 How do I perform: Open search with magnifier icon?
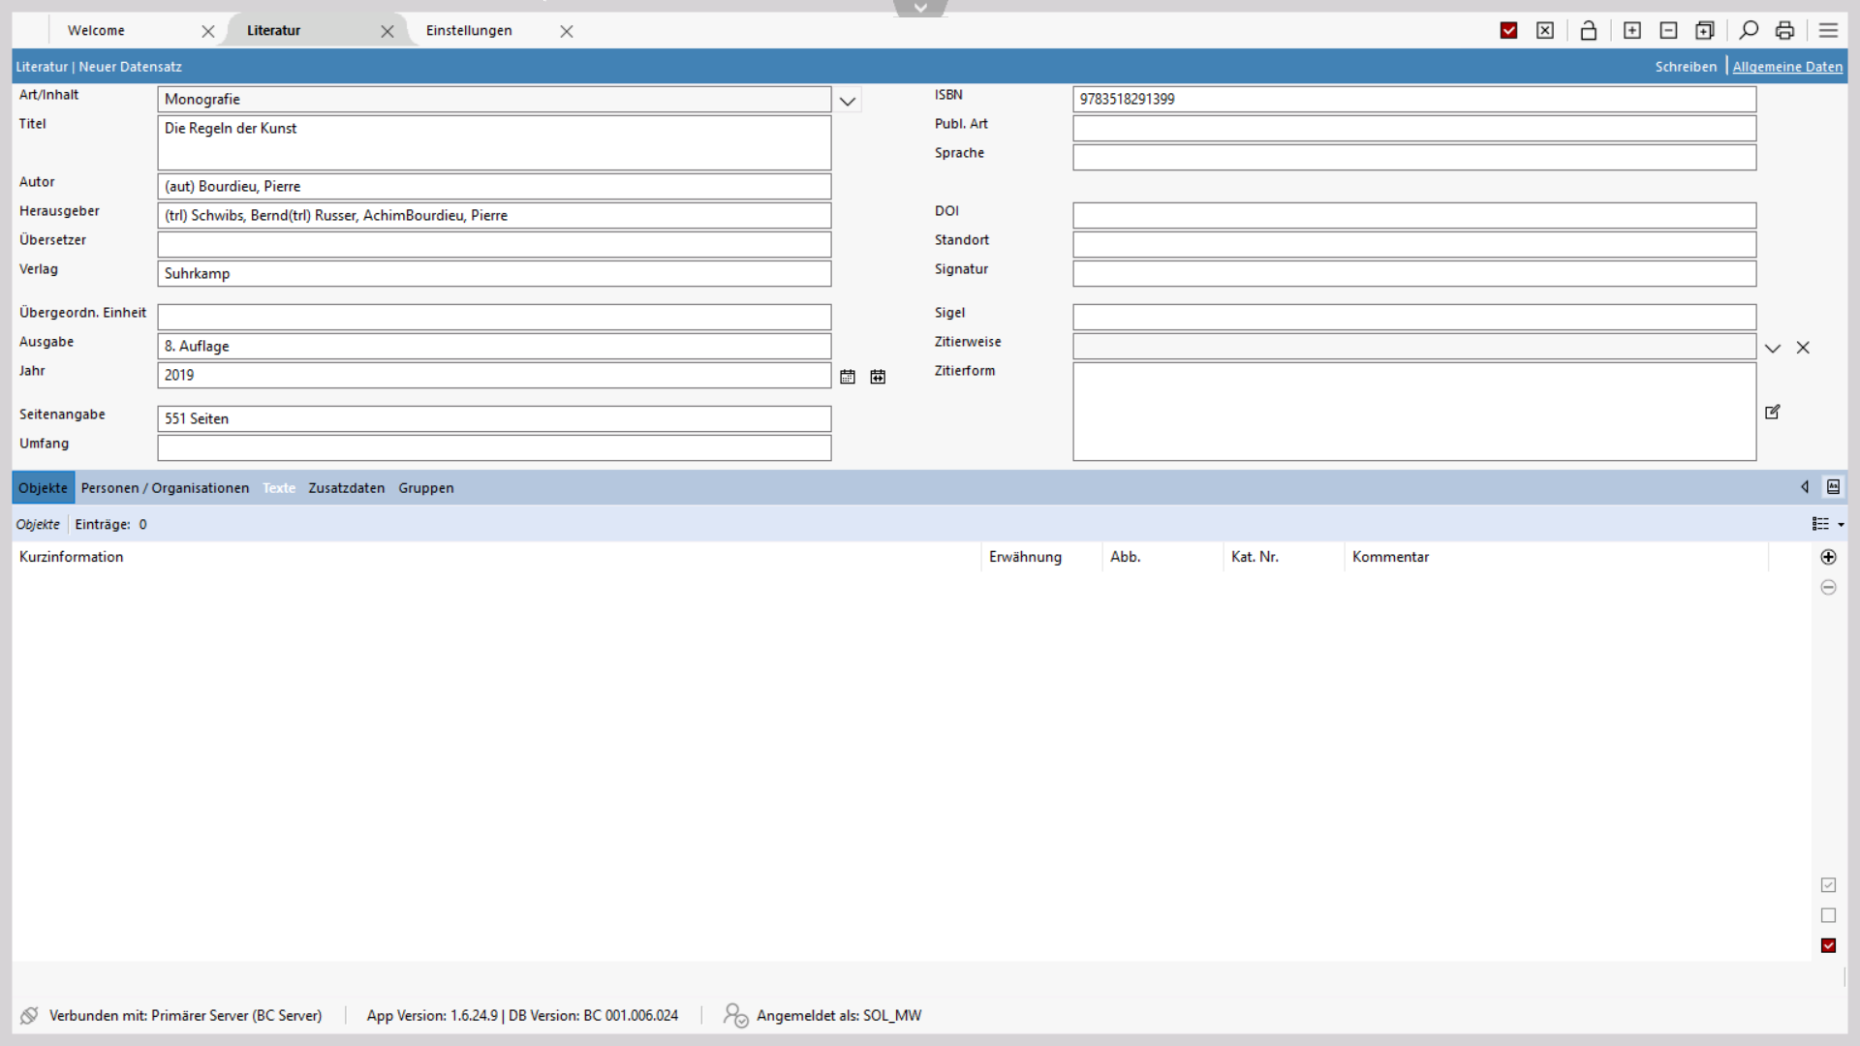pyautogui.click(x=1749, y=31)
